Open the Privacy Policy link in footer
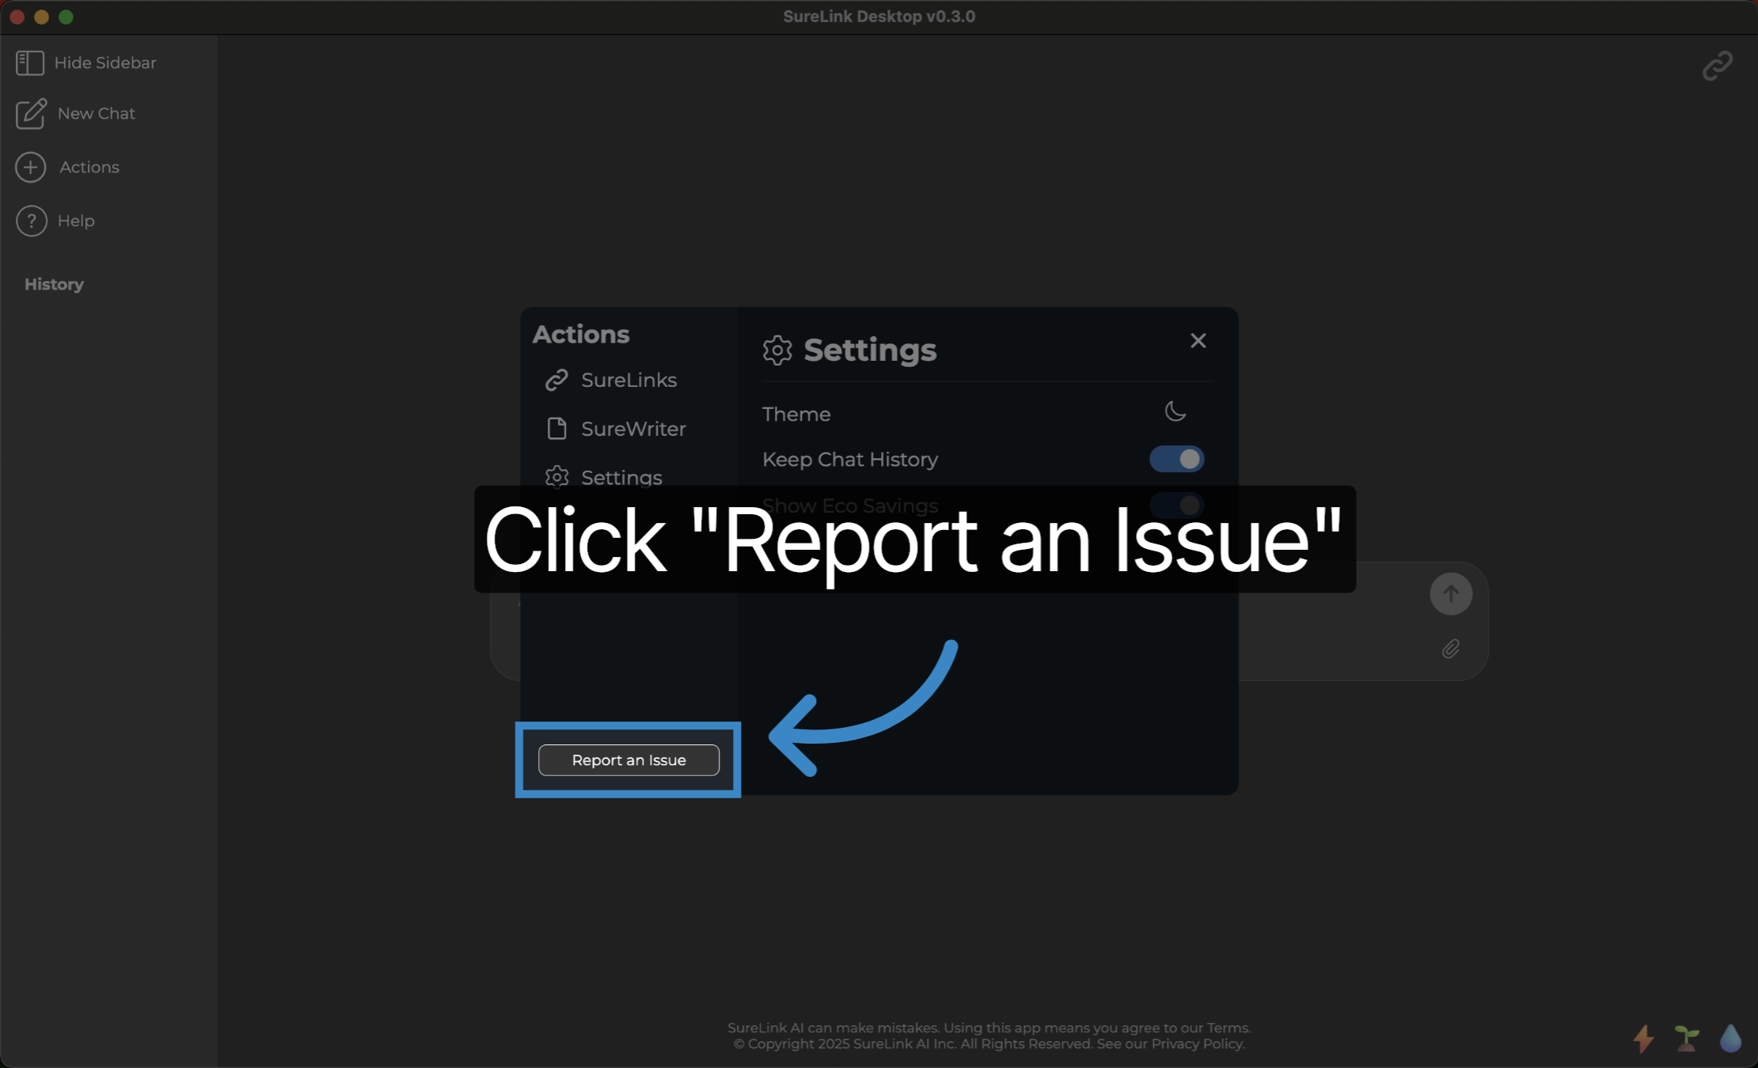 point(1197,1044)
